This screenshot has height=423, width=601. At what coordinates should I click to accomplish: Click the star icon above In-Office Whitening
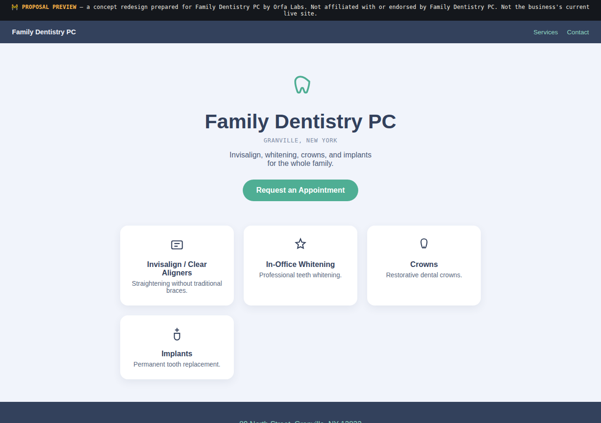(300, 244)
